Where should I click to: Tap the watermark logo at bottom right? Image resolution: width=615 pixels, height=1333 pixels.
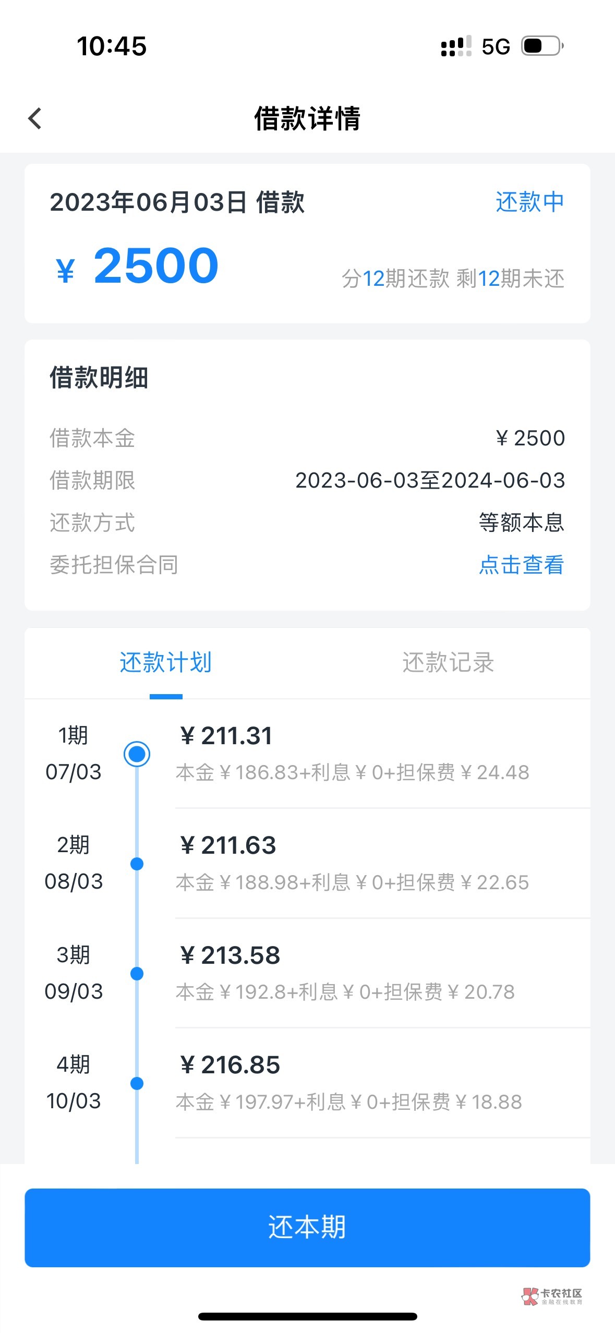pos(552,1295)
